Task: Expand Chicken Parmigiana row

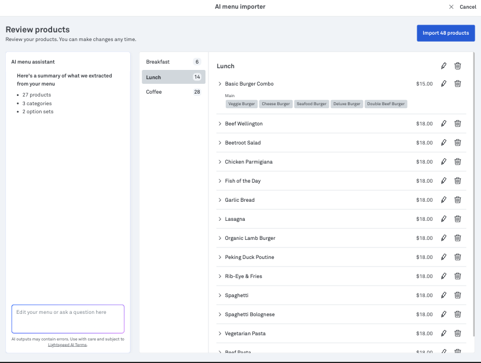Action: coord(219,161)
